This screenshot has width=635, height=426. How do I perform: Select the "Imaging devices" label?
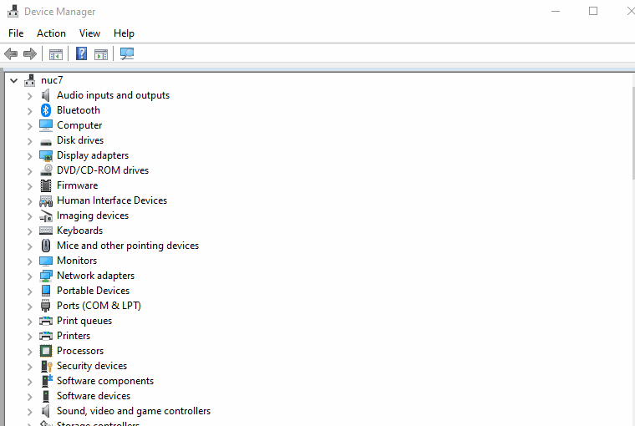pyautogui.click(x=93, y=216)
